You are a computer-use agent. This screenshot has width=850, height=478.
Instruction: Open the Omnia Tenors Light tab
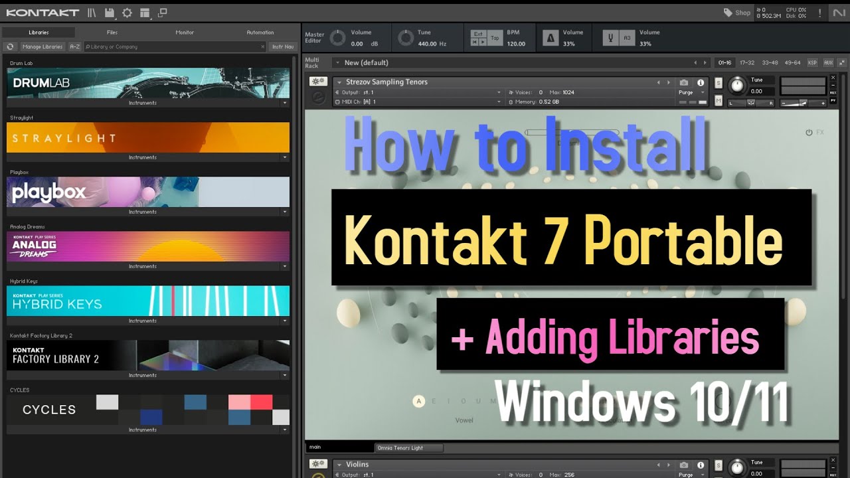point(409,447)
